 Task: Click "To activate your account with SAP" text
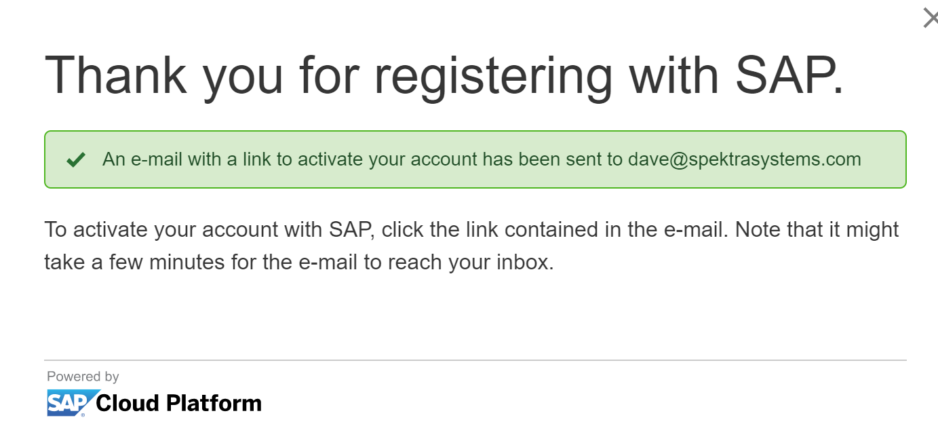[210, 229]
